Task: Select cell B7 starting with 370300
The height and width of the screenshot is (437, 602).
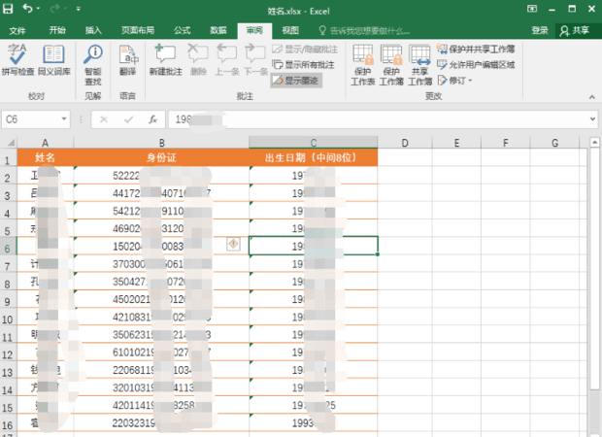Action: [x=161, y=264]
